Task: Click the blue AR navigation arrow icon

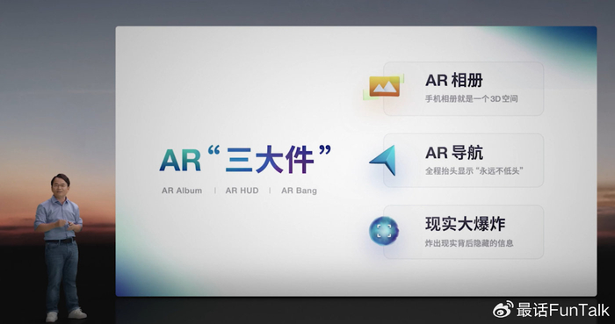Action: [383, 160]
